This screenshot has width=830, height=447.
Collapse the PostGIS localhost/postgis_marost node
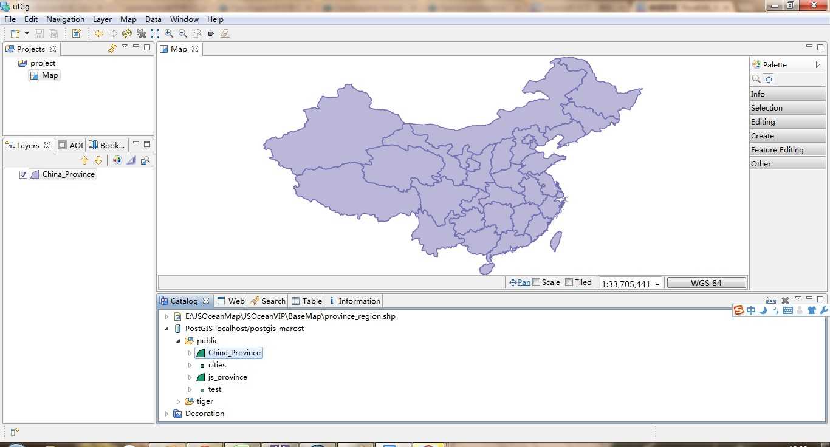(x=166, y=329)
